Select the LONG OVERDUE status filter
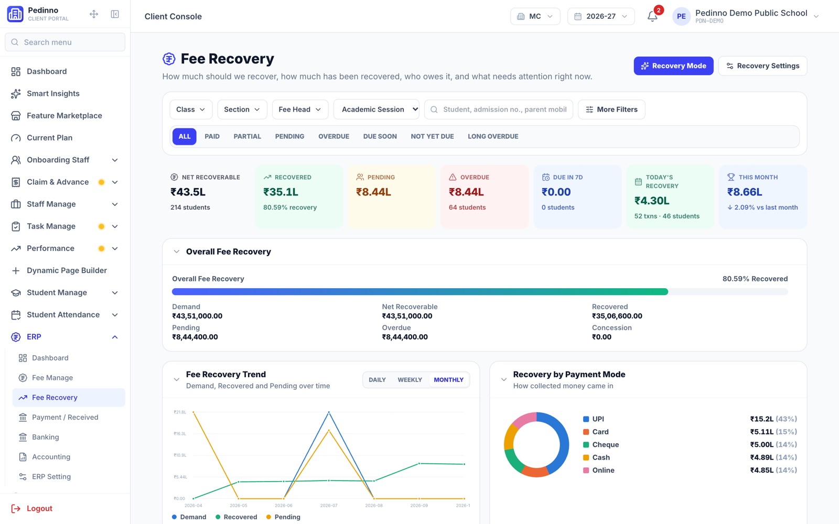This screenshot has height=524, width=839. (x=493, y=136)
